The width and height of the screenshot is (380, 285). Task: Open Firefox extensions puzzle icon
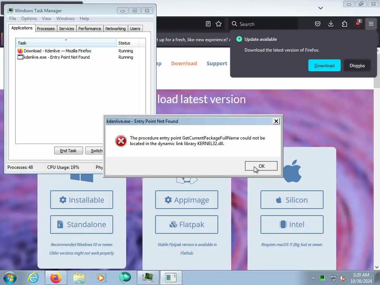click(344, 24)
